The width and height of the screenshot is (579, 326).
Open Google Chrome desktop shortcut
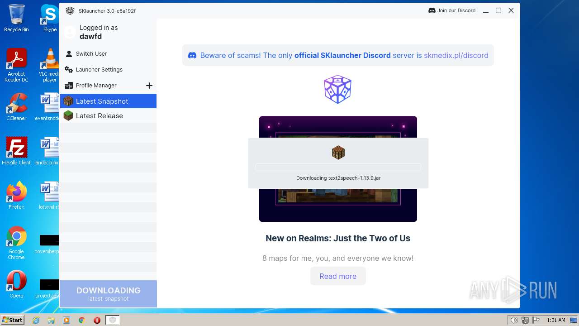(x=16, y=243)
